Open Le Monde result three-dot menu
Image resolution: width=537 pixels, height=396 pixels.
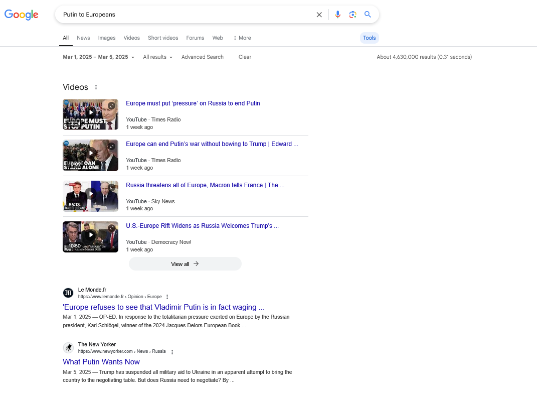[167, 297]
